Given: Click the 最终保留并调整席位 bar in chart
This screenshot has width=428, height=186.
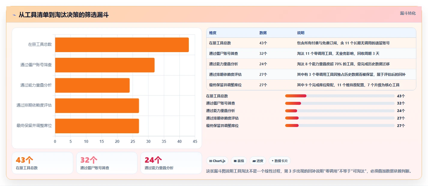Looking at the screenshot, I should pos(97,126).
